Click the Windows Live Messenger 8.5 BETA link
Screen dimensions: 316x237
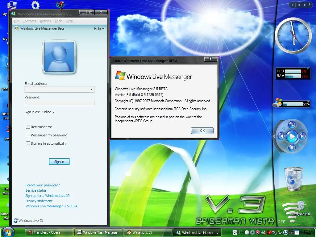[52, 206]
